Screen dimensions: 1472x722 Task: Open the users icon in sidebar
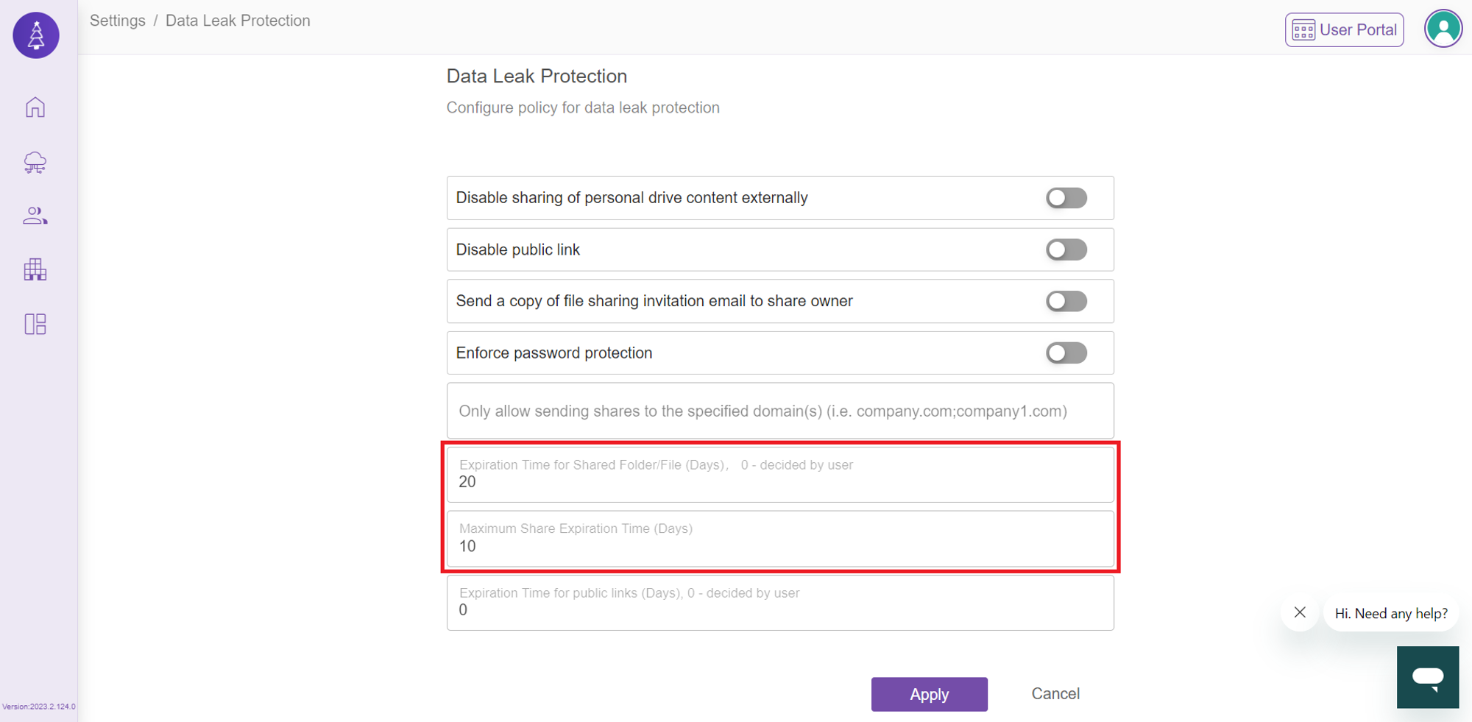[35, 216]
